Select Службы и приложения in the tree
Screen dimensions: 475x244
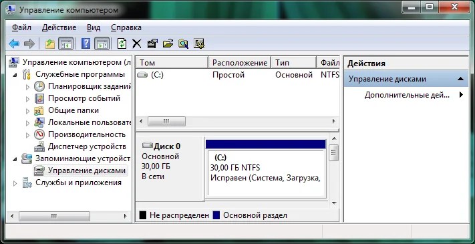(78, 182)
